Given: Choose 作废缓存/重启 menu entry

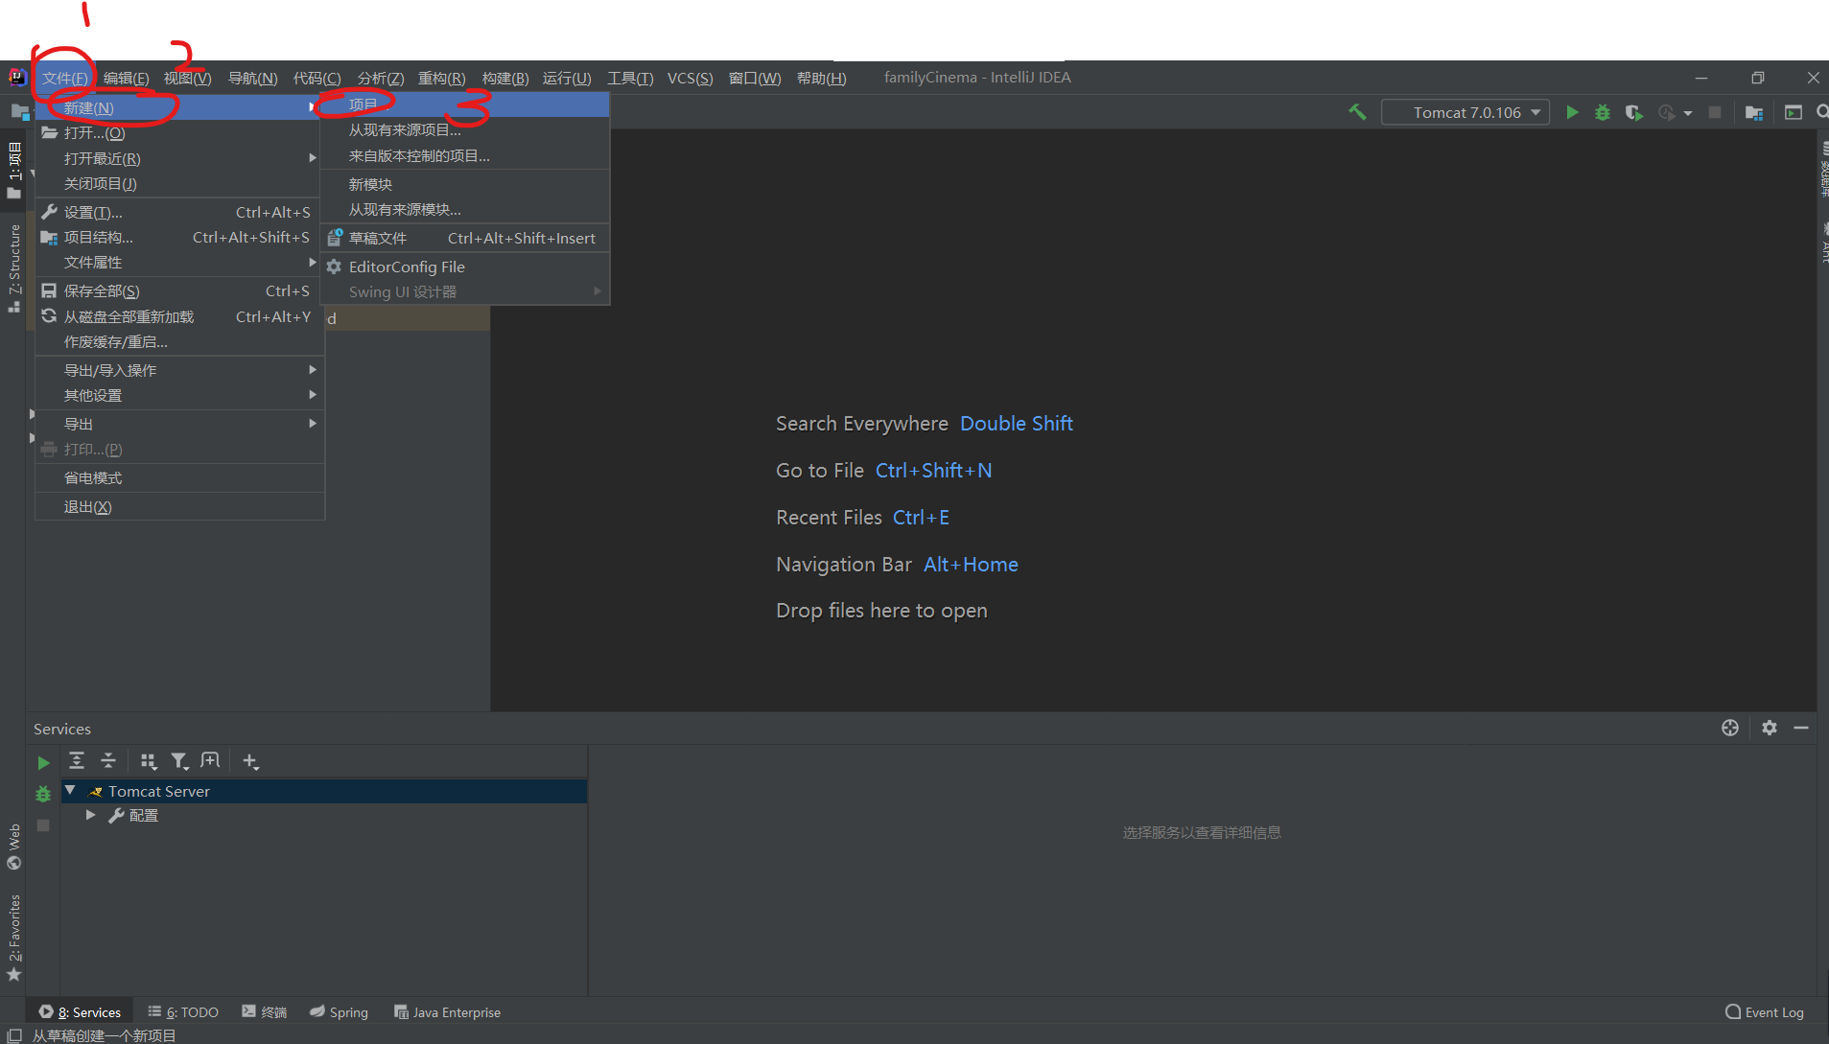Looking at the screenshot, I should tap(180, 341).
